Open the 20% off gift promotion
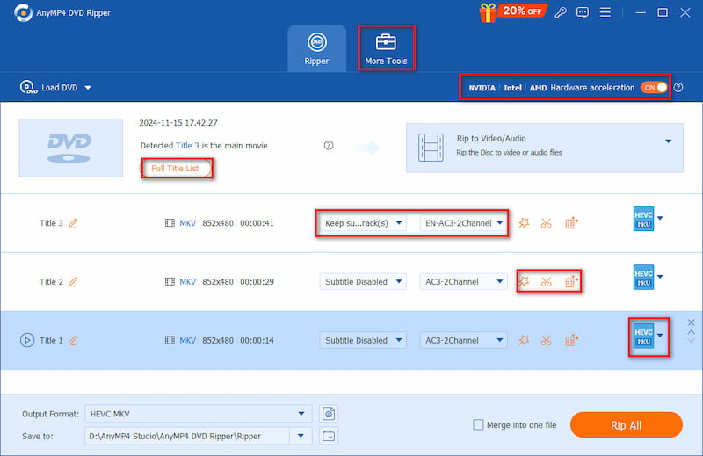703x456 pixels. (x=513, y=11)
